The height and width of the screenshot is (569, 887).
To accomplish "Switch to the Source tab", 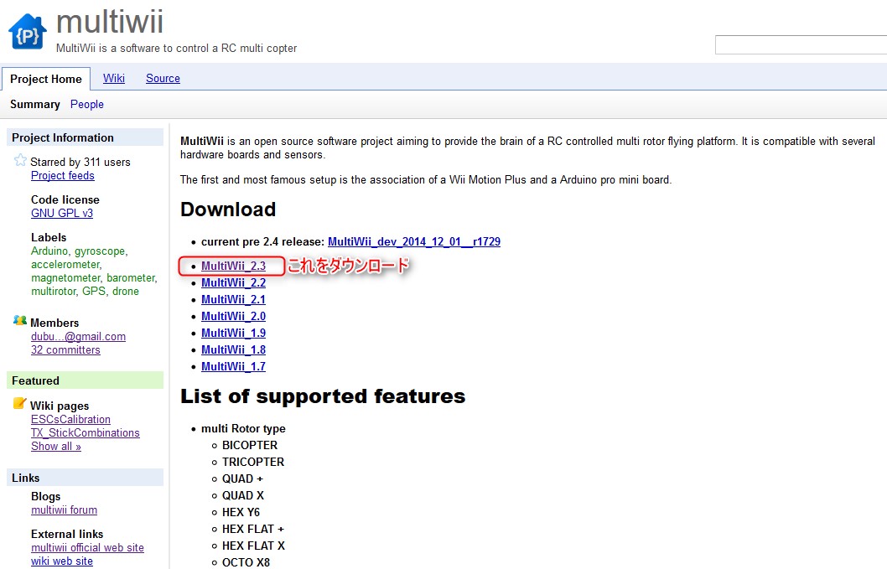I will pyautogui.click(x=163, y=78).
